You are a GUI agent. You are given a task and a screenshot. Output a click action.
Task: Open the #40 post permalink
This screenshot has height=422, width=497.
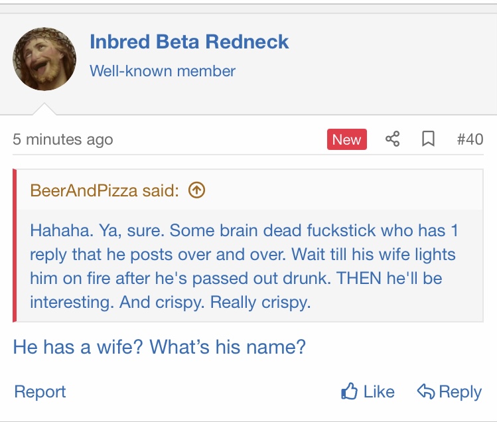click(x=470, y=139)
